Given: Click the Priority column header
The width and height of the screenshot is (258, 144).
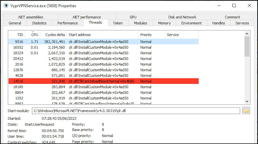Looking at the screenshot, I should click(x=146, y=35).
